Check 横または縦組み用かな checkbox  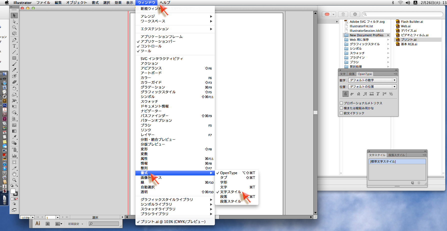pos(341,108)
